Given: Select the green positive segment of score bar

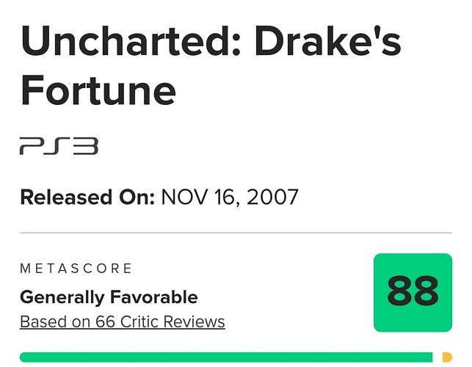Looking at the screenshot, I should tap(226, 357).
